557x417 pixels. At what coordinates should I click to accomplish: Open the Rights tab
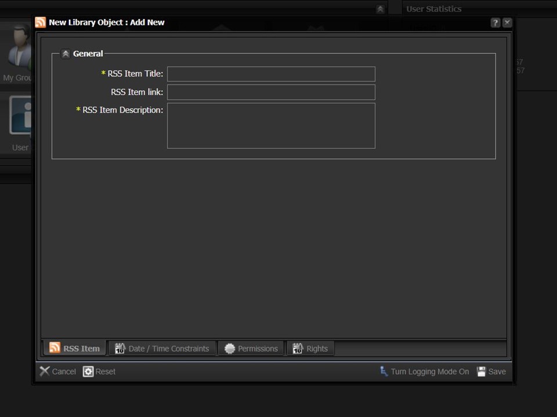[310, 348]
